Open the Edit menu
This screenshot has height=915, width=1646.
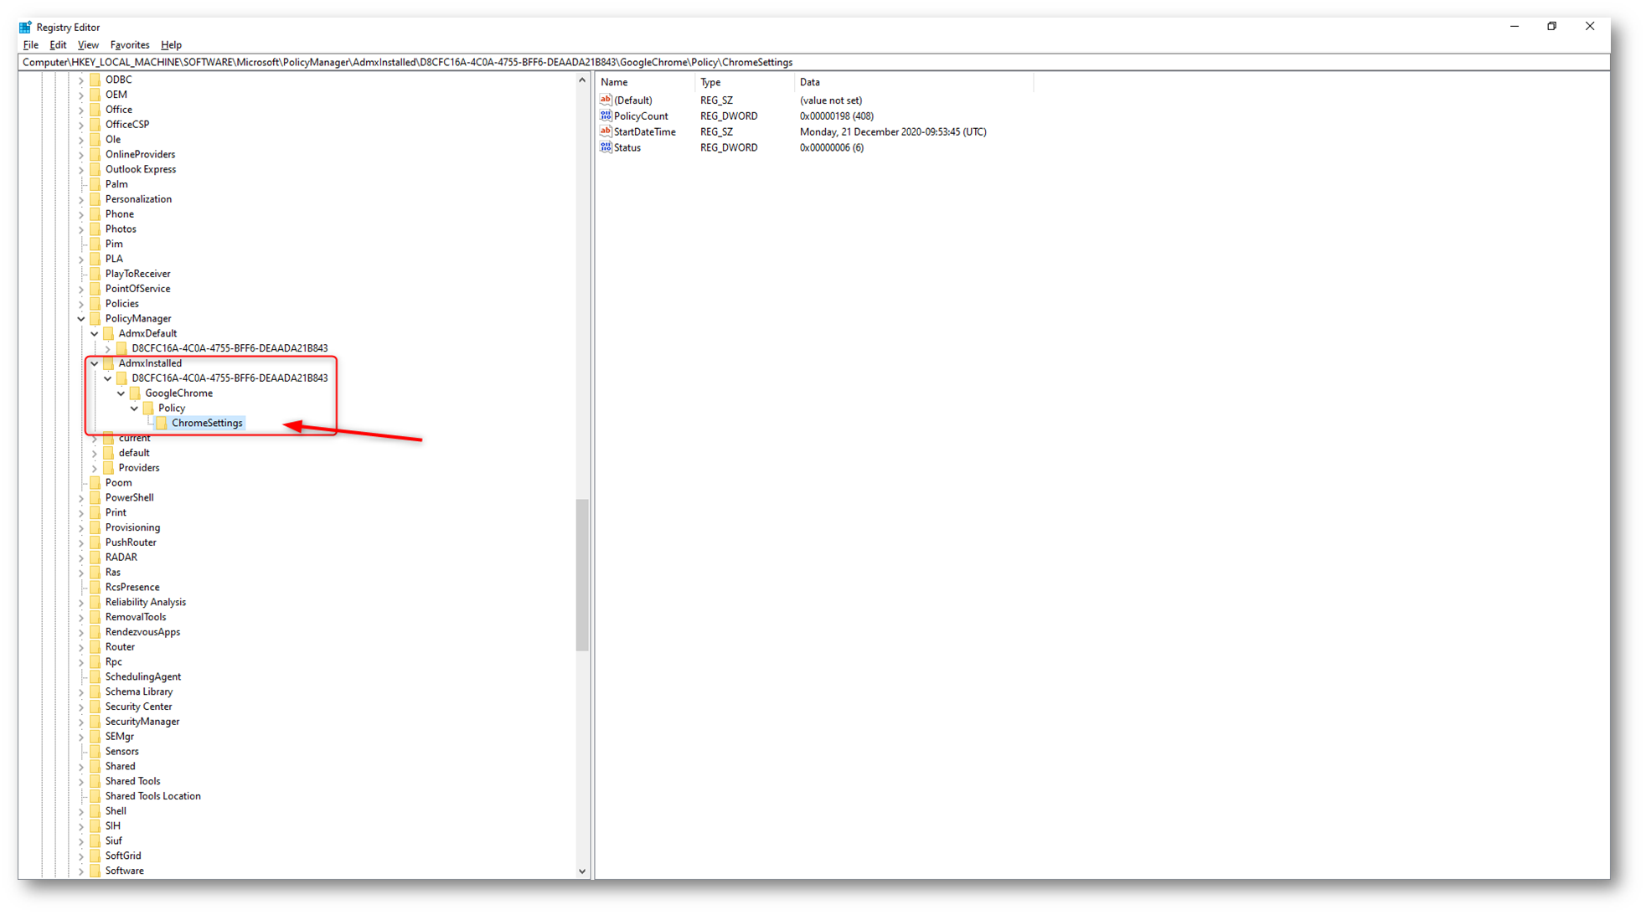58,45
